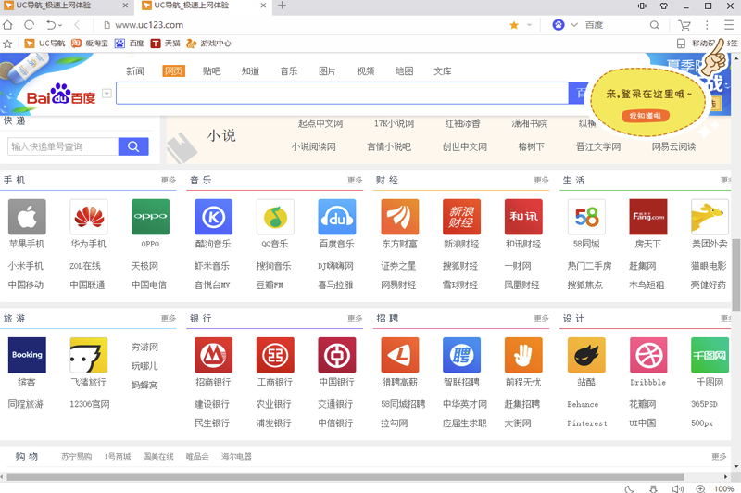Click the browser back arrow button
741x493 pixels.
[77, 25]
